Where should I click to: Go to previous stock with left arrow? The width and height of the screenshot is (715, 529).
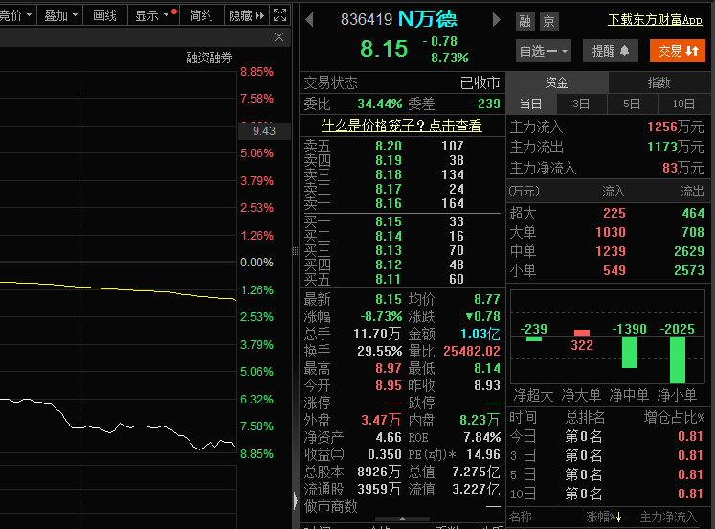click(309, 19)
